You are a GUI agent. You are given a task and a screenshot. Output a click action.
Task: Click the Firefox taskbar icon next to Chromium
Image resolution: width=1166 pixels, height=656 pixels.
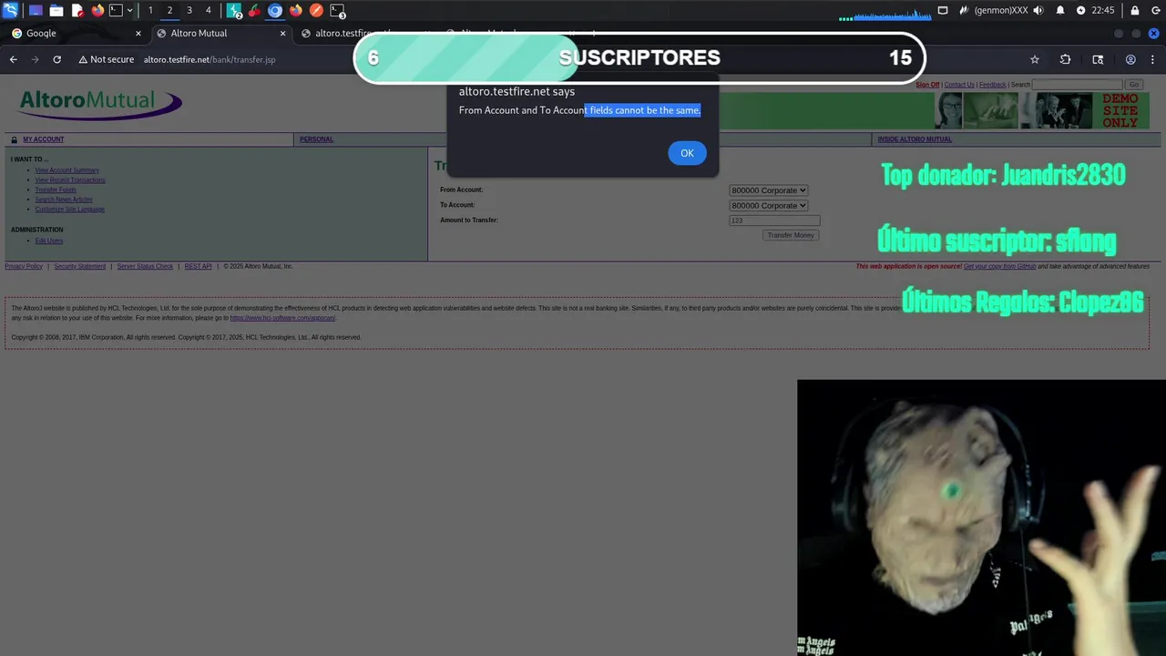296,11
